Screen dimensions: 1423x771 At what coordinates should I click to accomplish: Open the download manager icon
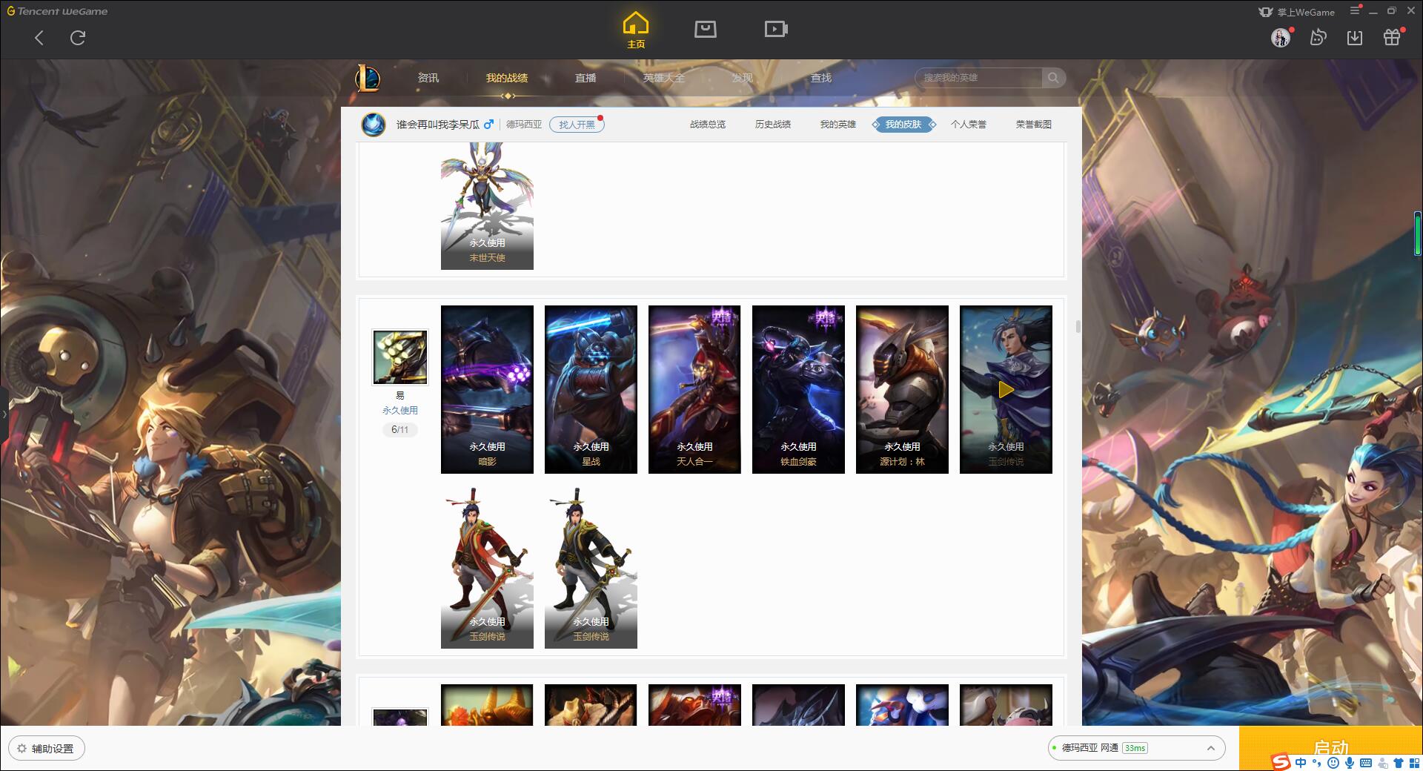tap(1355, 37)
